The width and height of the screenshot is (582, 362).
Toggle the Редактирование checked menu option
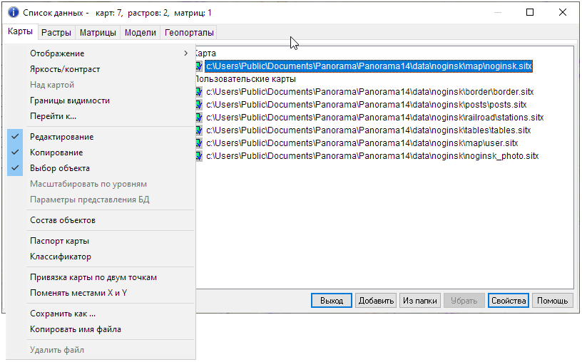(x=61, y=137)
